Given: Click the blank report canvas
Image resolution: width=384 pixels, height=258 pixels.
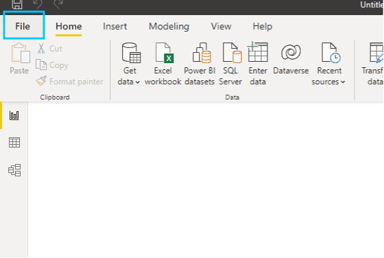Looking at the screenshot, I should tap(206, 180).
